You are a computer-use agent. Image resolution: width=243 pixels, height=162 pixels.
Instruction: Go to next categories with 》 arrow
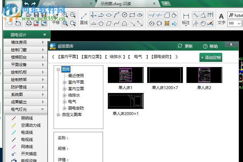tap(176, 57)
